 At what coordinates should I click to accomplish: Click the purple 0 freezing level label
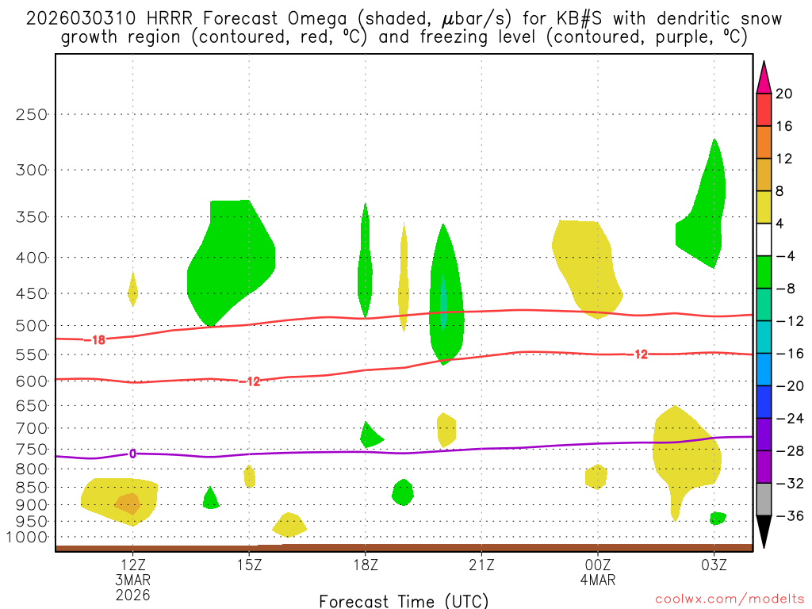132,454
